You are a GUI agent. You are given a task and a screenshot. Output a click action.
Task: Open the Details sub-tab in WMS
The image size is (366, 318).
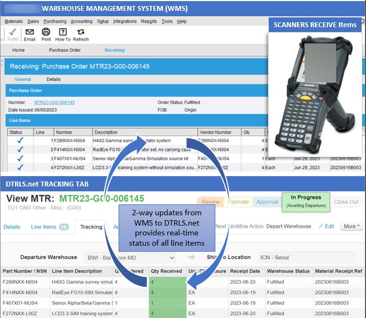[53, 79]
